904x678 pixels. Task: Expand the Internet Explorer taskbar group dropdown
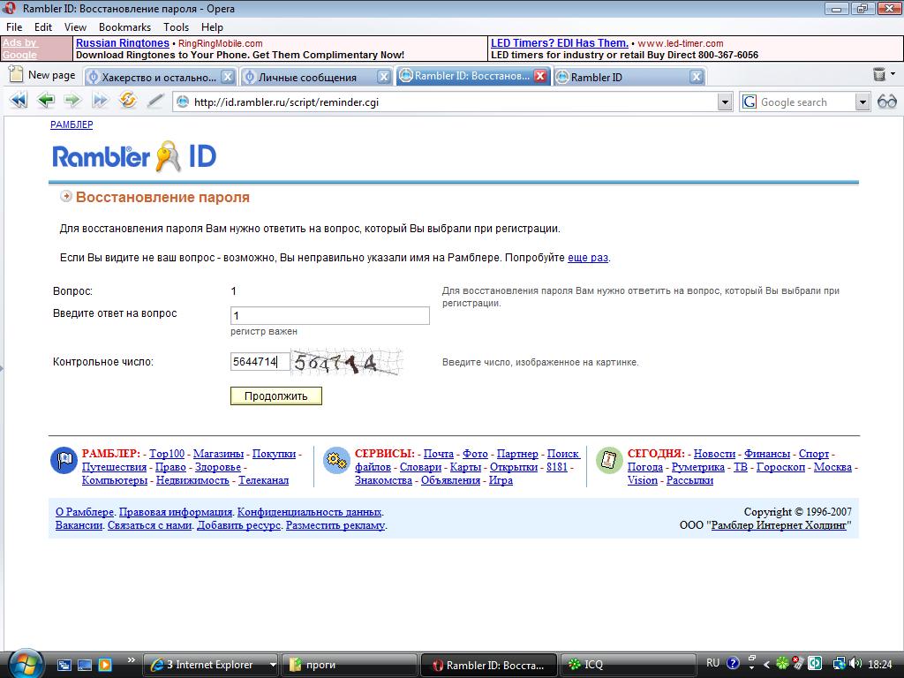pos(273,665)
